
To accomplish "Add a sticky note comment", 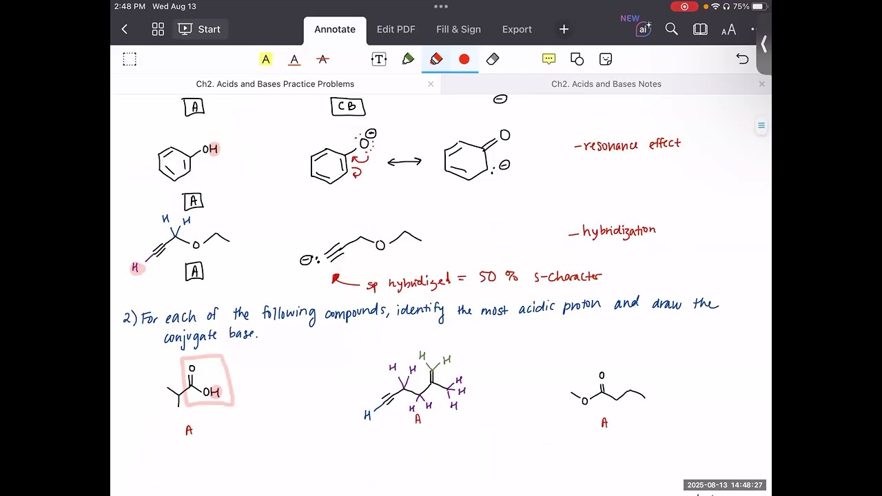I will (x=549, y=59).
